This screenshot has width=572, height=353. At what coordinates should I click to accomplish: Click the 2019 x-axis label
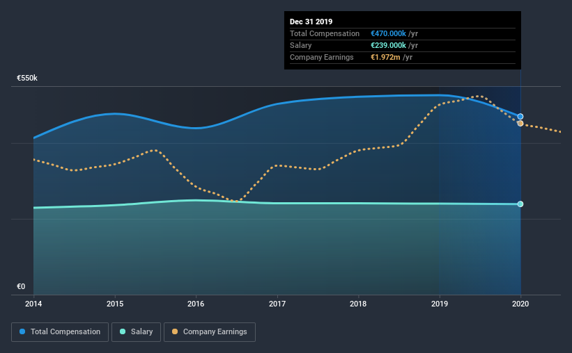(x=440, y=304)
